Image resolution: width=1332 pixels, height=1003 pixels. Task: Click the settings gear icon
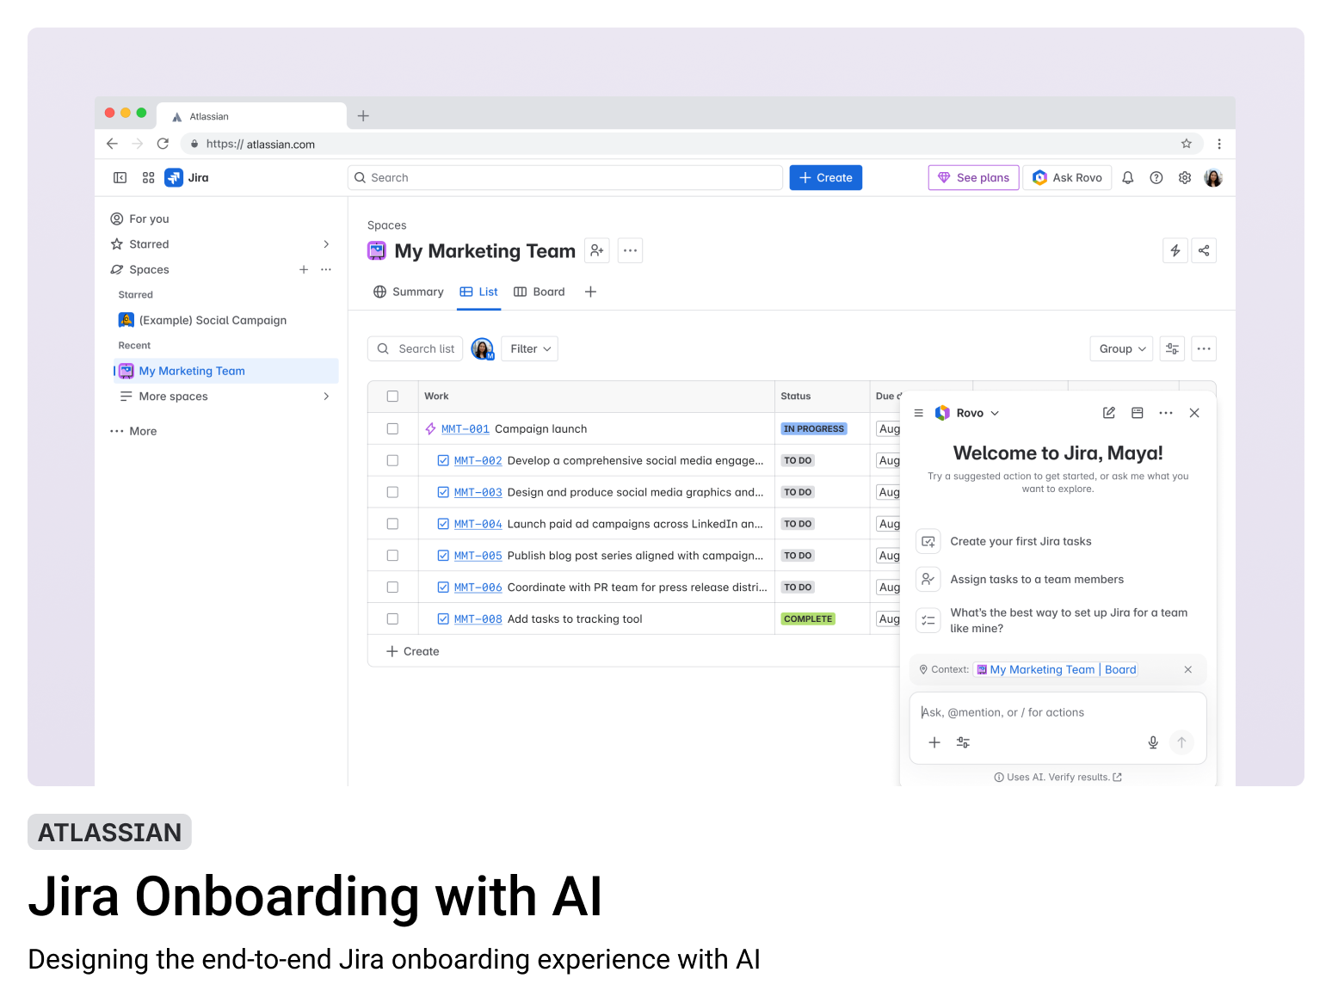(x=1185, y=177)
